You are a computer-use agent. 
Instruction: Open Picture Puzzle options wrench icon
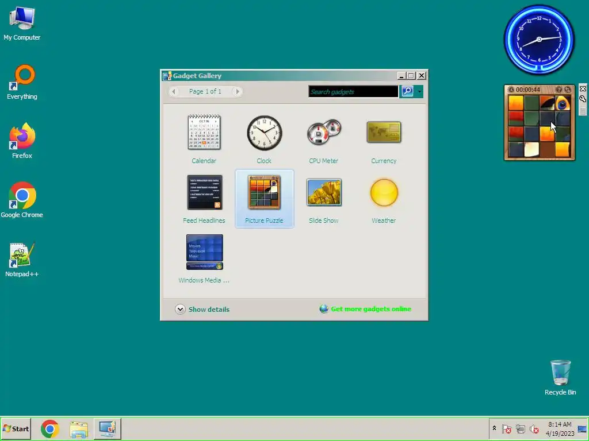(x=583, y=99)
